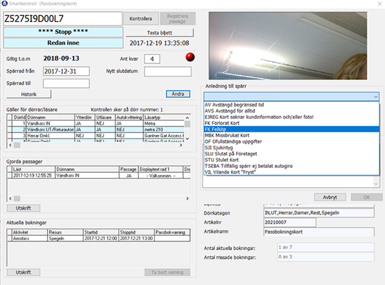
Task: Click the card number field Z5275I9D00L7
Action: (x=63, y=19)
